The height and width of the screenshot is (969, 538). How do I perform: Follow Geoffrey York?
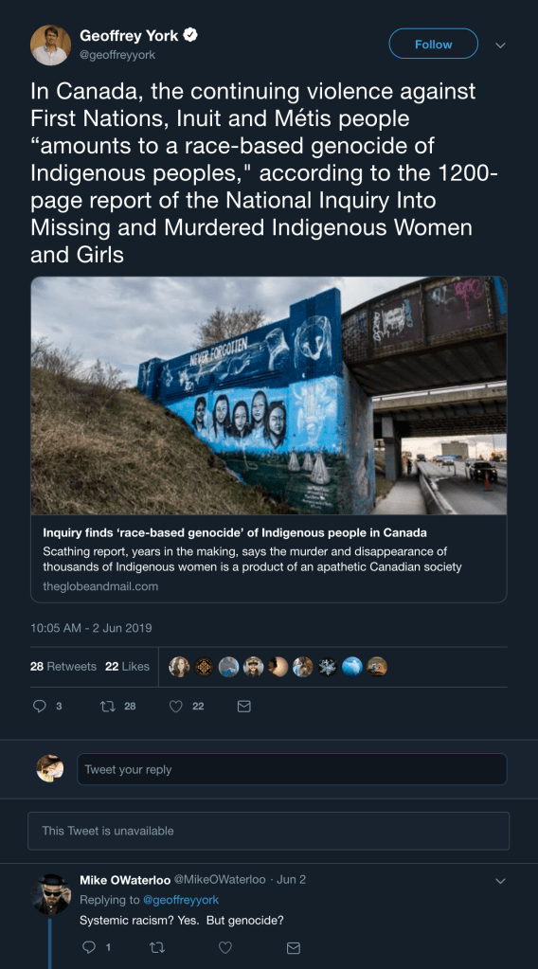pos(433,44)
